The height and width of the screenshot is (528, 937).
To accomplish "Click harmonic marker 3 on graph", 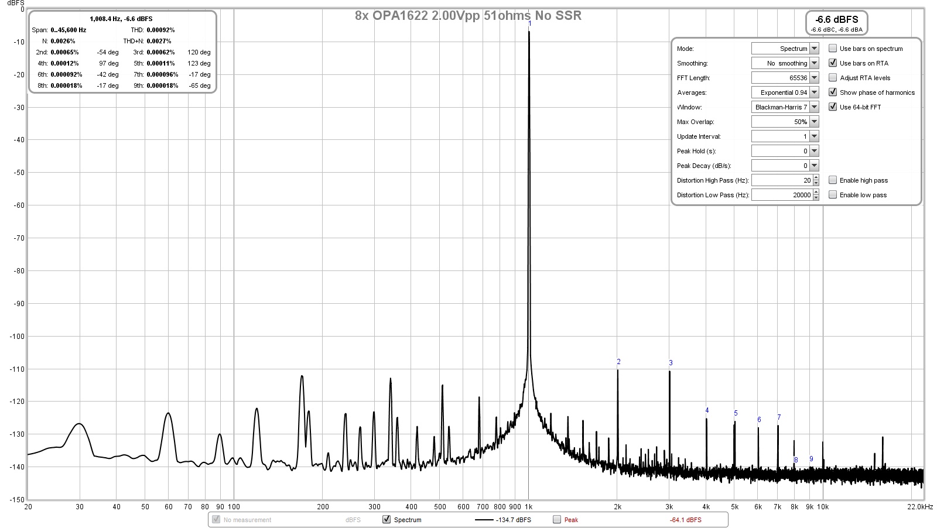I will point(671,363).
